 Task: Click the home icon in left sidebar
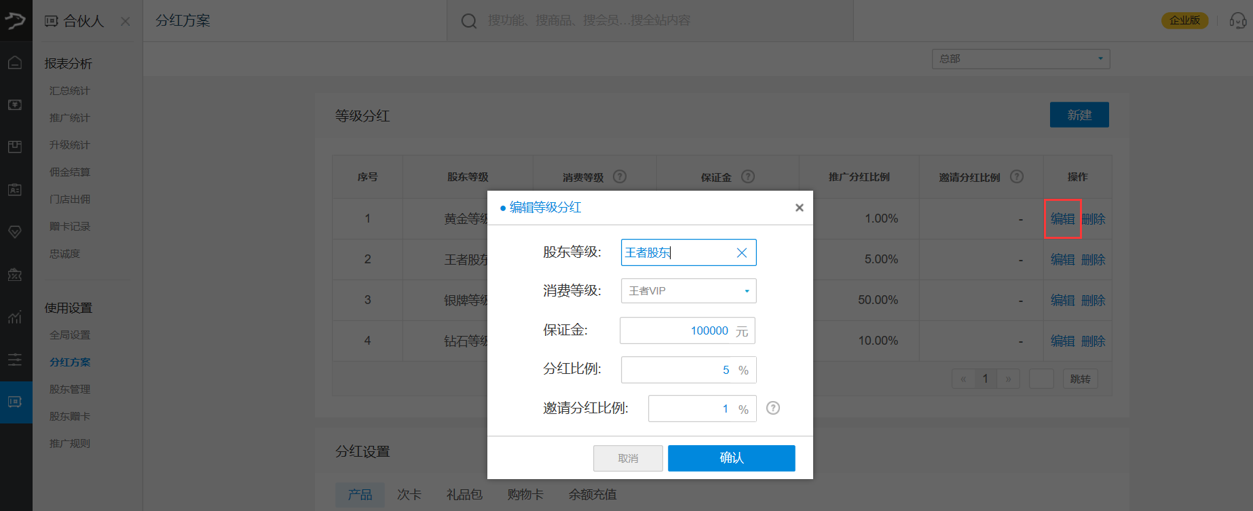(x=15, y=63)
